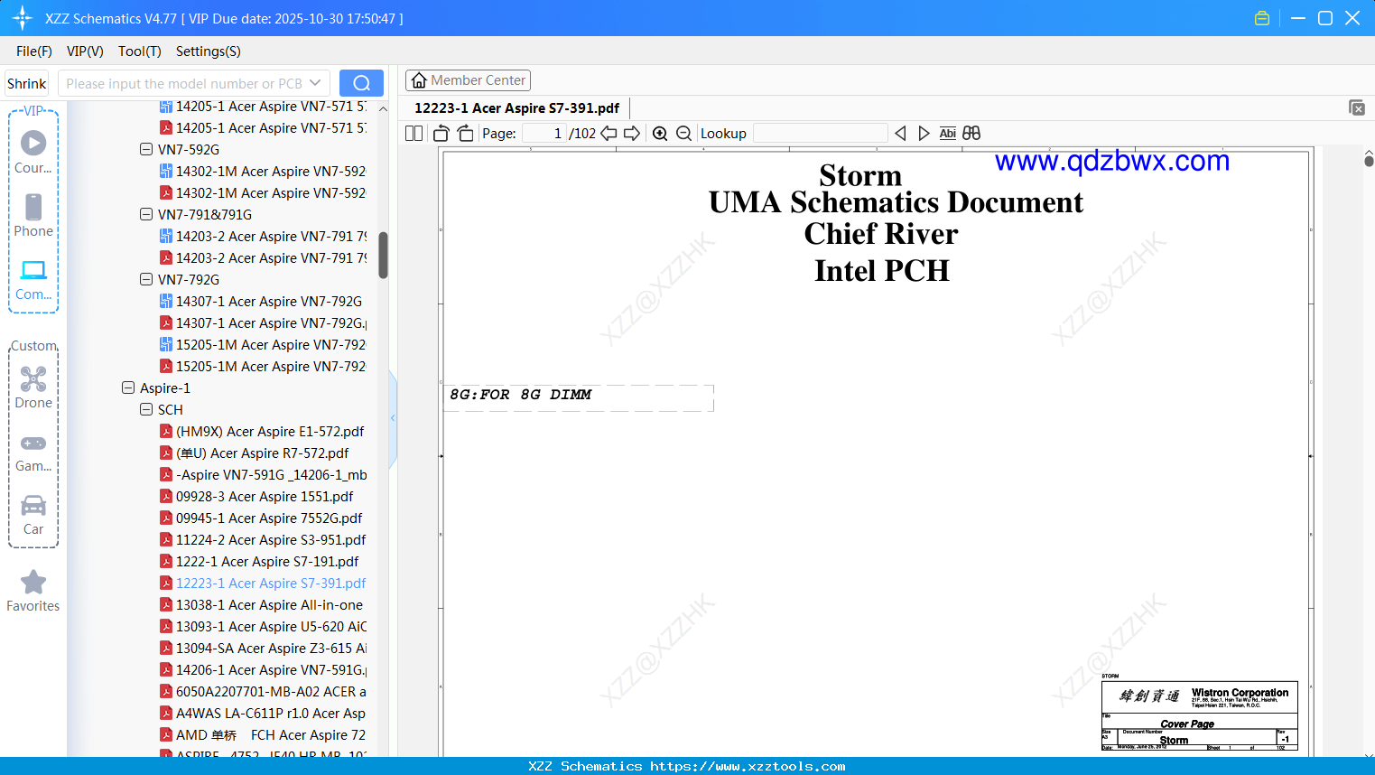This screenshot has height=775, width=1375.
Task: Open the File(F) menu
Action: tap(34, 51)
